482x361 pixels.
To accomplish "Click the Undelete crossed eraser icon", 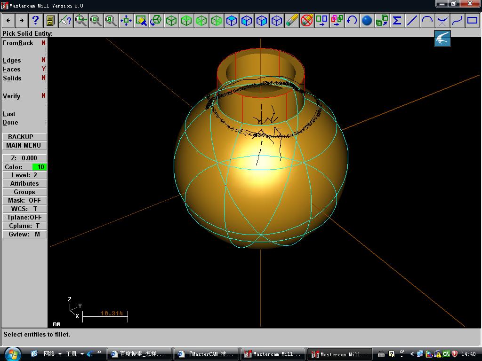I will 307,21.
